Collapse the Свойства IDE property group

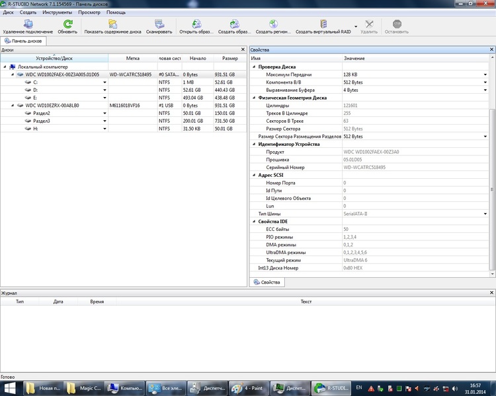tap(253, 221)
